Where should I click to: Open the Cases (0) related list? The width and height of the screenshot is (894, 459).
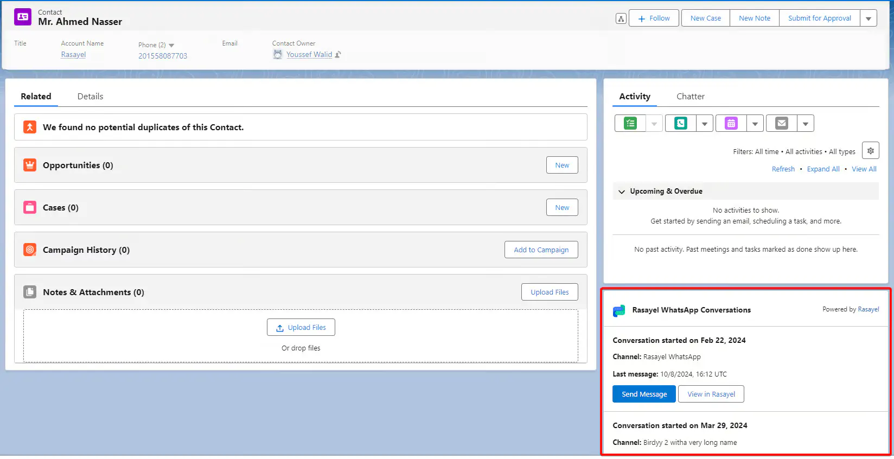pyautogui.click(x=61, y=207)
